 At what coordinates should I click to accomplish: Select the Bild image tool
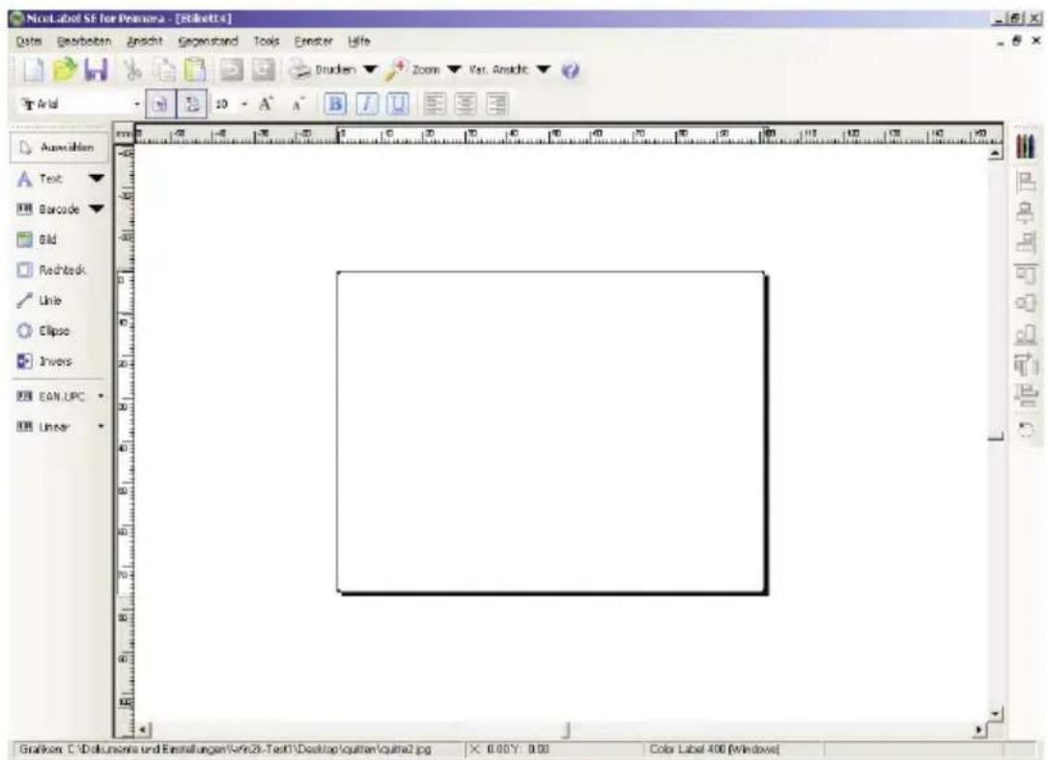37,239
